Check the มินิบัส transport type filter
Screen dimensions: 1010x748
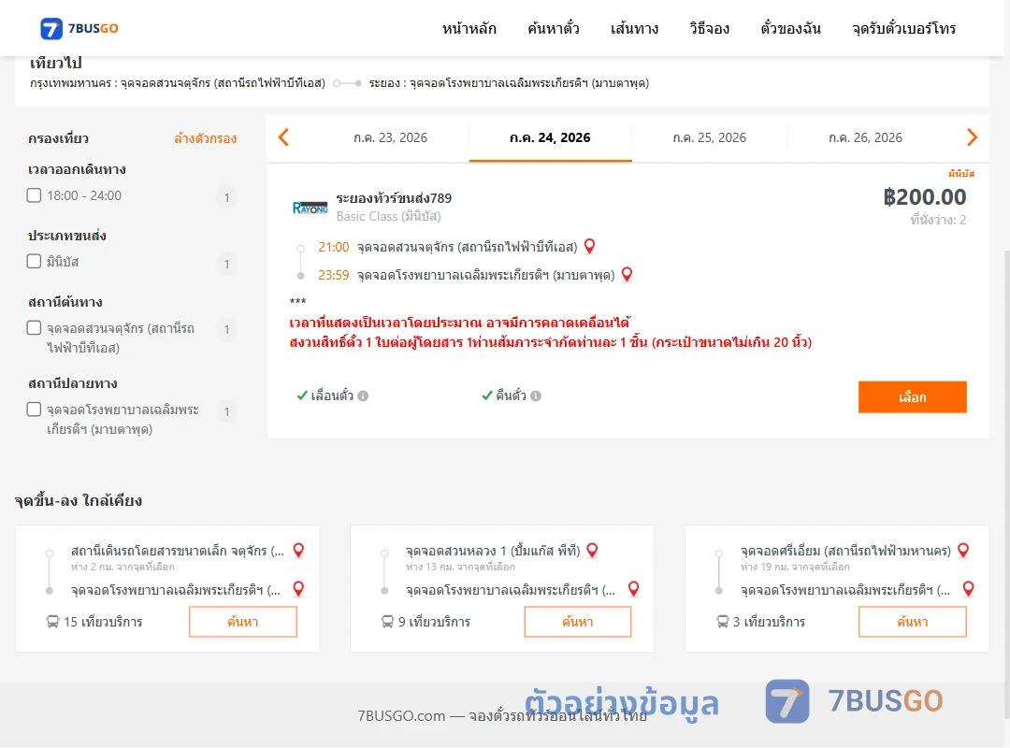coord(35,261)
